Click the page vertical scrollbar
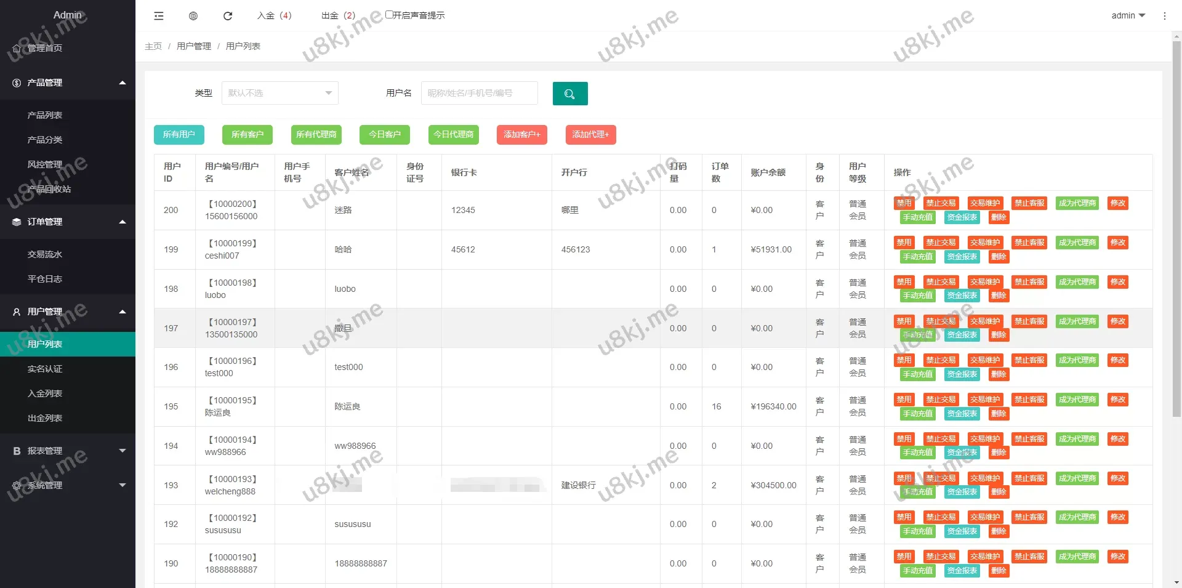This screenshot has width=1182, height=588. coord(1176,228)
